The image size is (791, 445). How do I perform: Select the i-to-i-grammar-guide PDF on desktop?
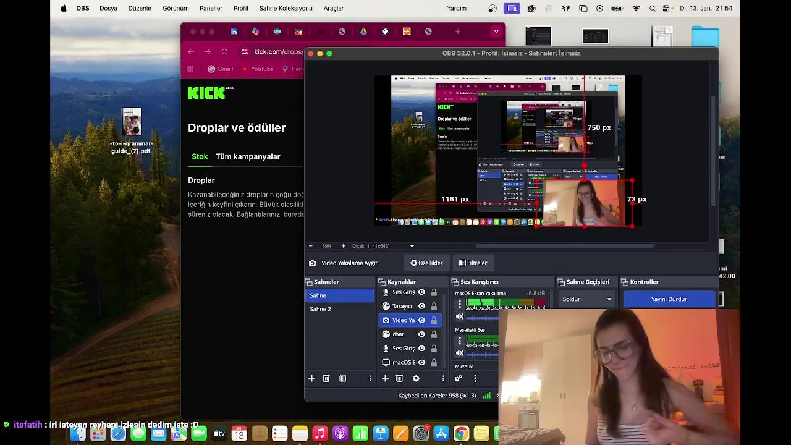click(x=131, y=131)
